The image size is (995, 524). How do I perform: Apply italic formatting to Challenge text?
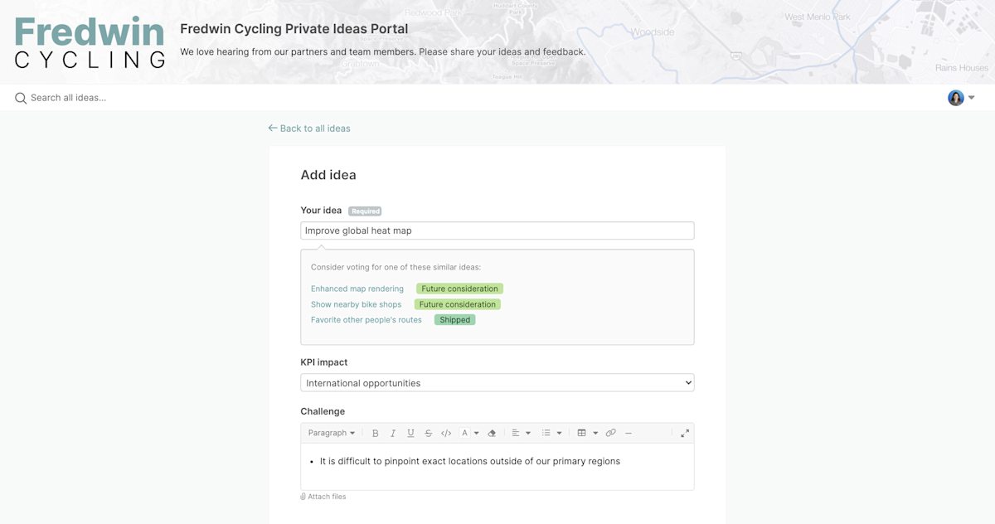[393, 433]
